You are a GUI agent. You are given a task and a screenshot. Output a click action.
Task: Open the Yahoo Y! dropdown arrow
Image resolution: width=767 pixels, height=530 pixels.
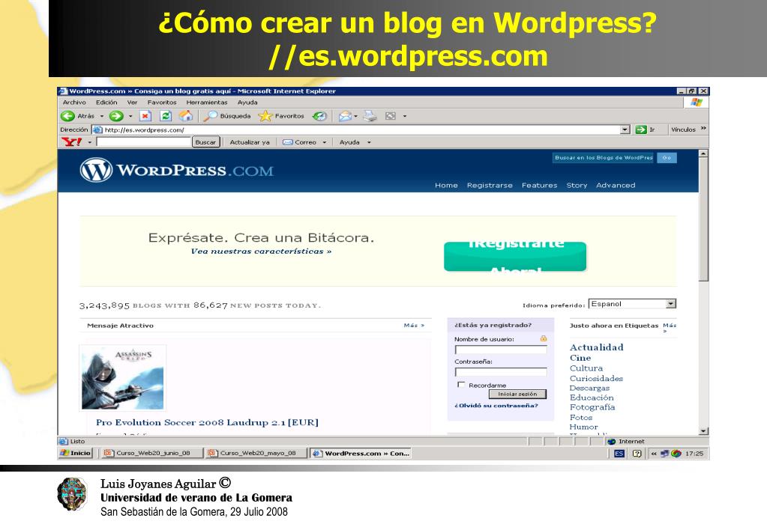(x=90, y=143)
